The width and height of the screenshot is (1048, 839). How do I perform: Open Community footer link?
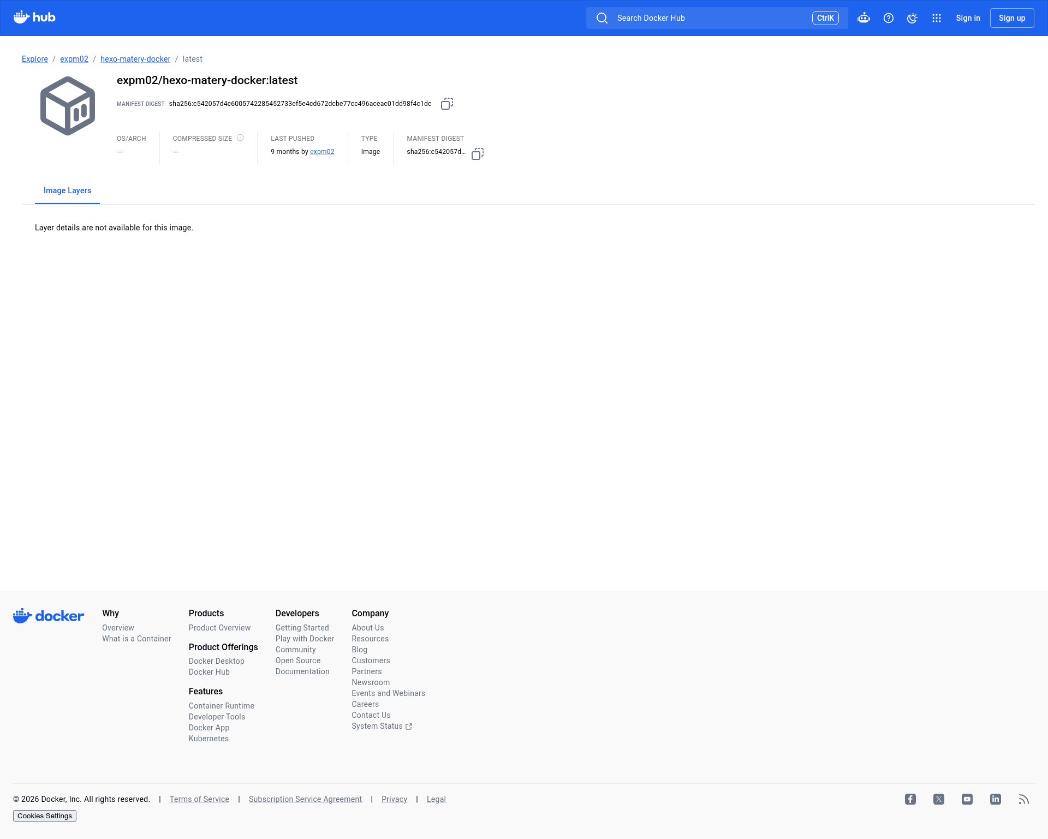tap(295, 650)
